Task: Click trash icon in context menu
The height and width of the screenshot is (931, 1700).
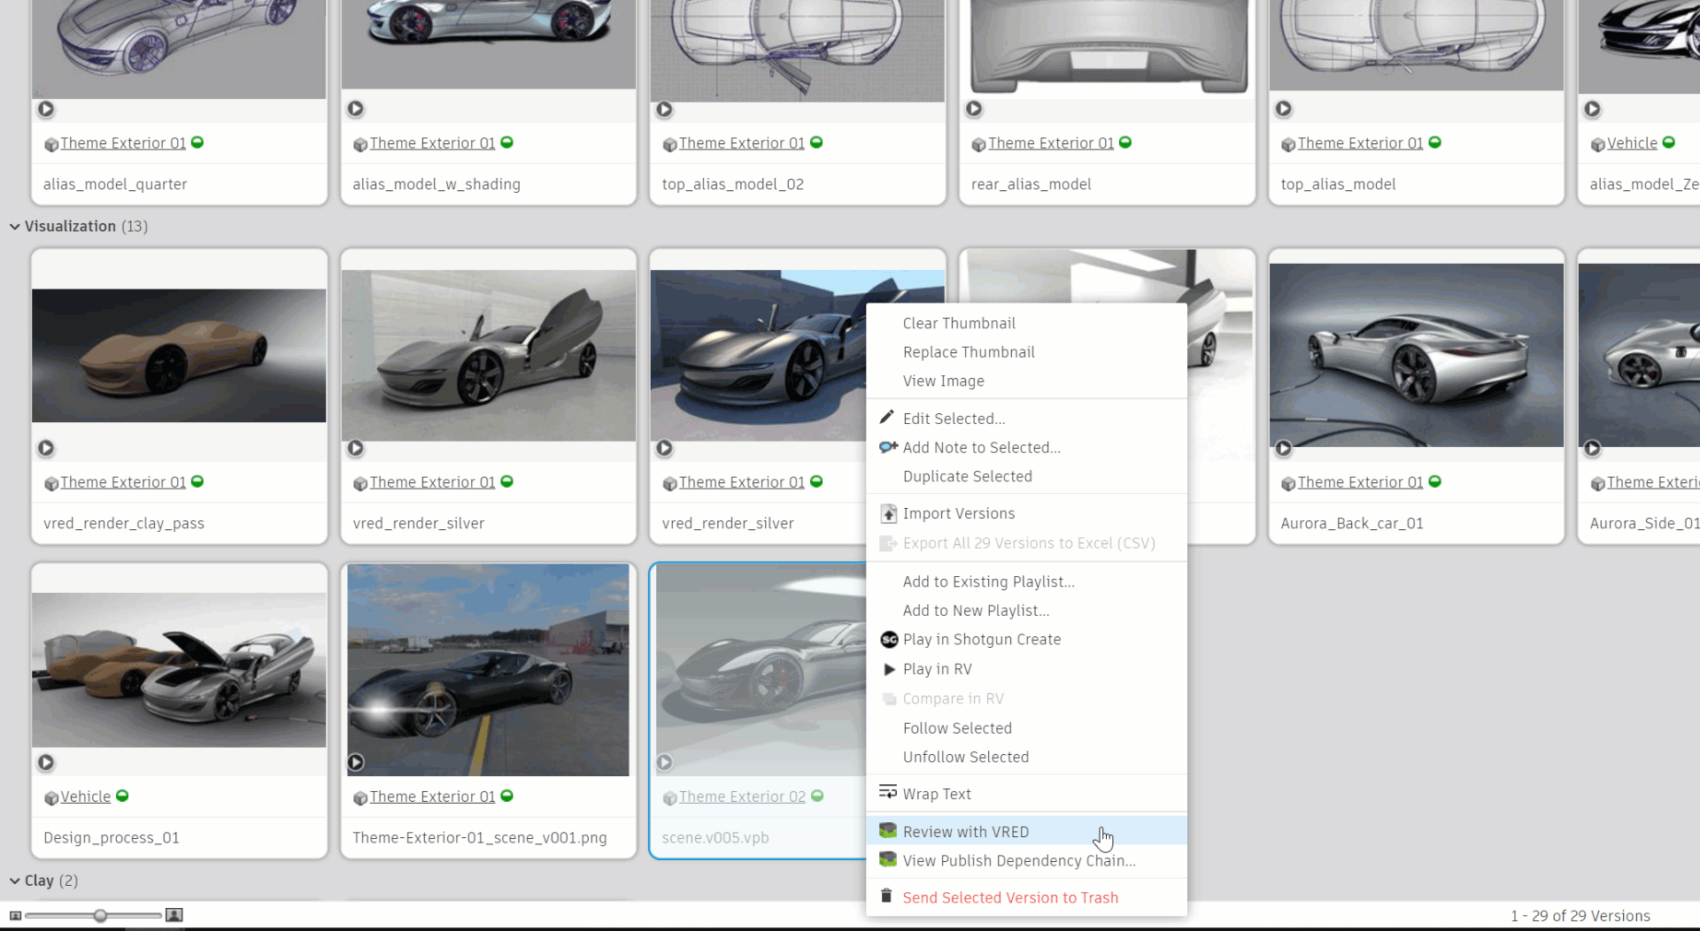Action: coord(886,896)
